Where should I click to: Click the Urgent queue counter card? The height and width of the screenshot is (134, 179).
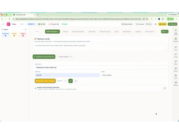tap(23, 35)
